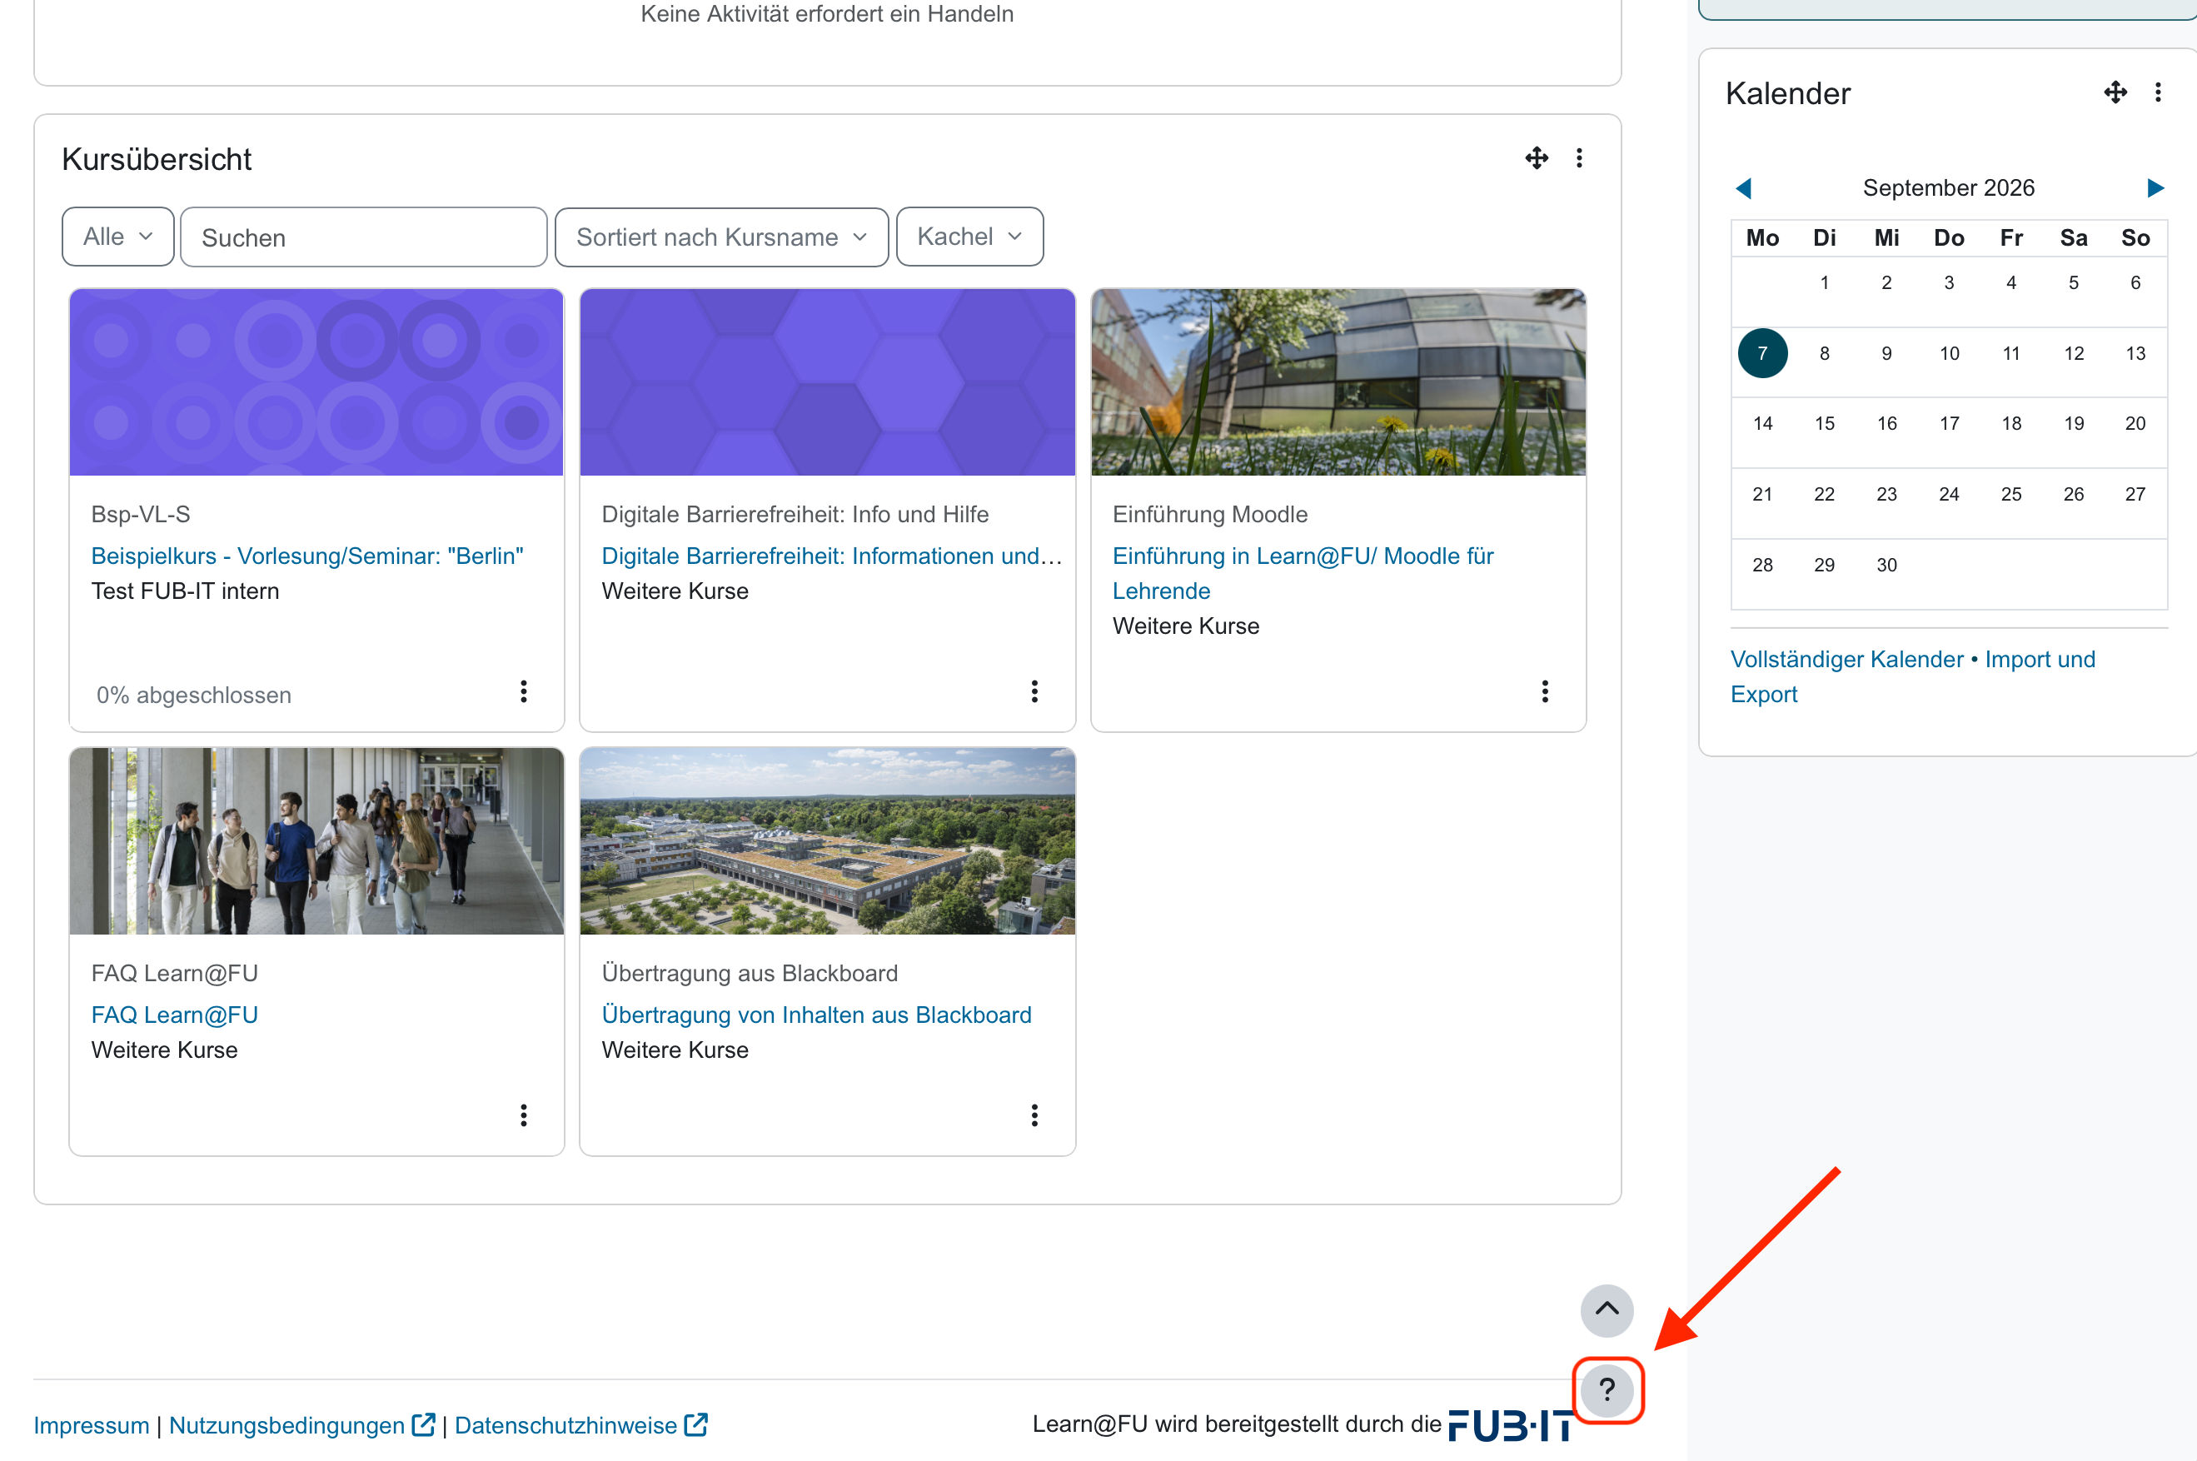This screenshot has width=2197, height=1461.
Task: Click the Suchen course search field
Action: 363,237
